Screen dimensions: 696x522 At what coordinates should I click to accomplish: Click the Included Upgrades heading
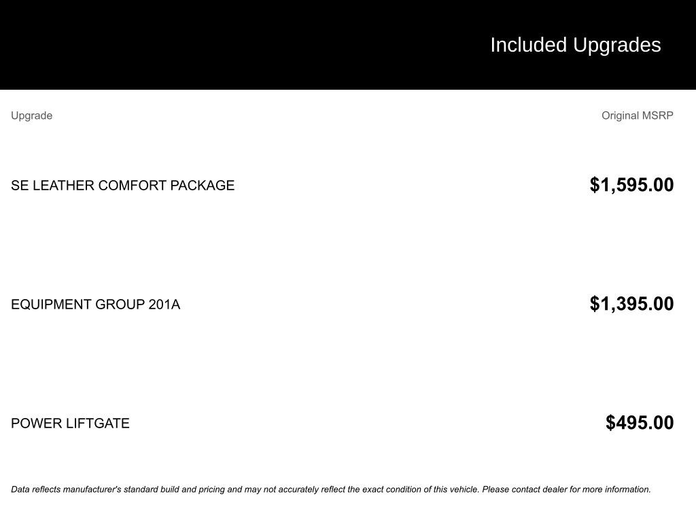pyautogui.click(x=575, y=45)
